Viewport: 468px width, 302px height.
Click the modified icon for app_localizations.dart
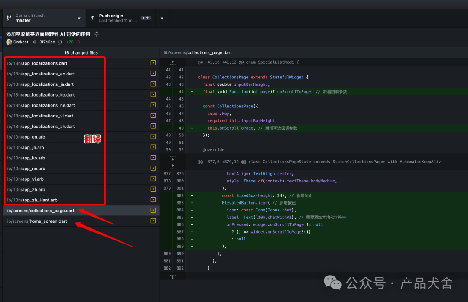click(153, 63)
